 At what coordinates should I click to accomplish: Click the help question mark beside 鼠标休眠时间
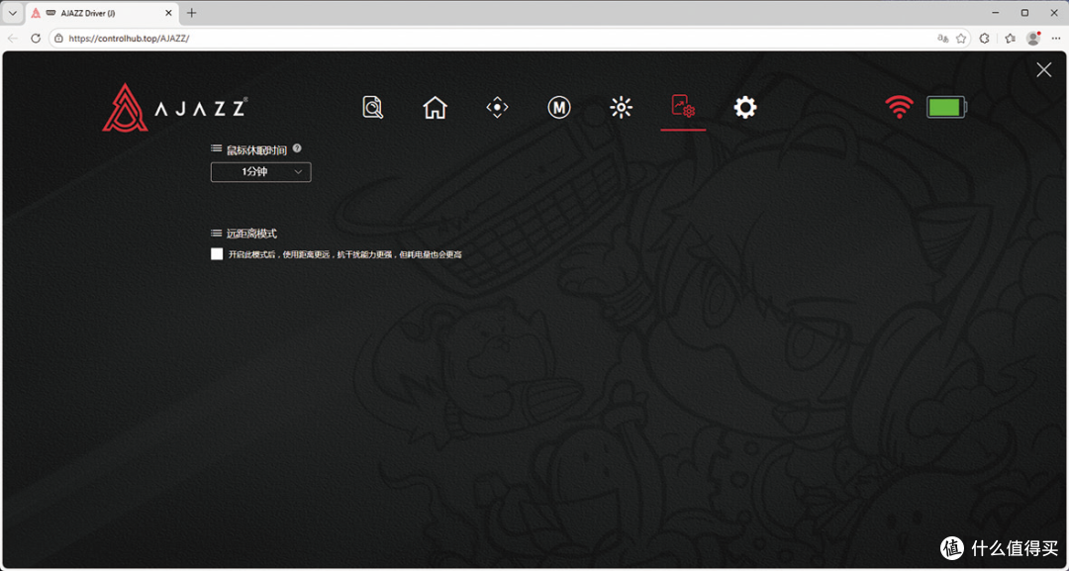[297, 147]
